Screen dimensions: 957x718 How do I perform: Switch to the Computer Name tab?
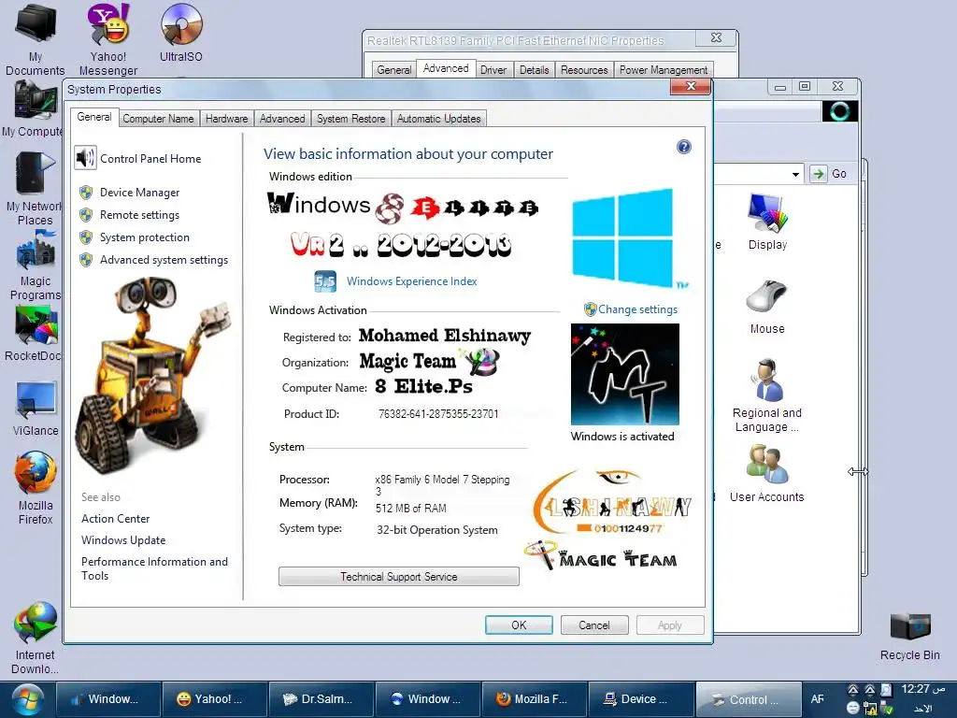click(x=158, y=119)
